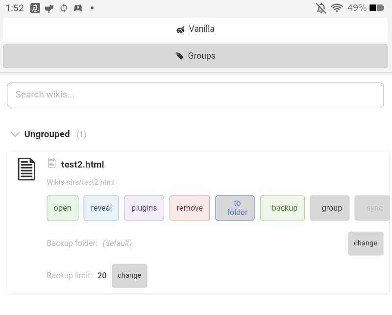The height and width of the screenshot is (315, 392).
Task: Assign wiki with the group button
Action: [329, 208]
